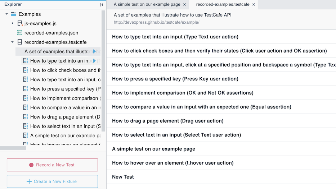This screenshot has width=336, height=189.
Task: Click Record a New Test button
Action: pyautogui.click(x=52, y=165)
